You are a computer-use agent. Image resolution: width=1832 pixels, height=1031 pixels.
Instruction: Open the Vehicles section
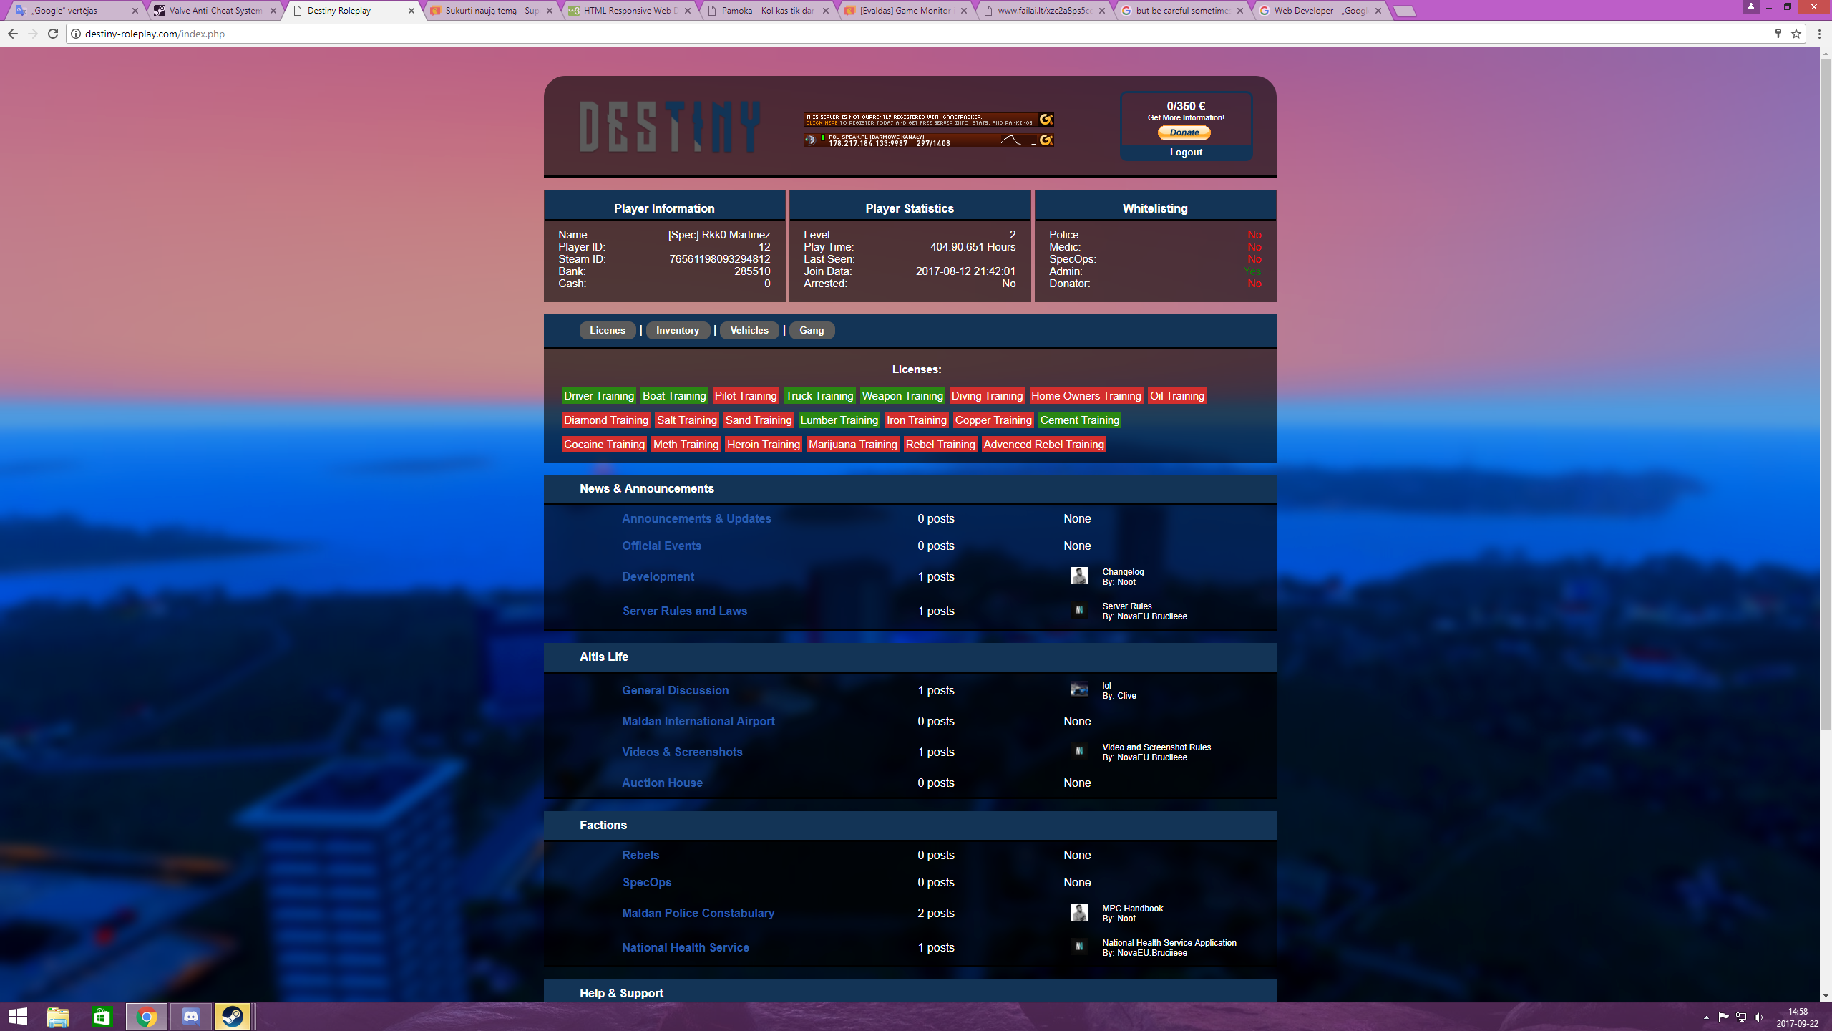749,330
